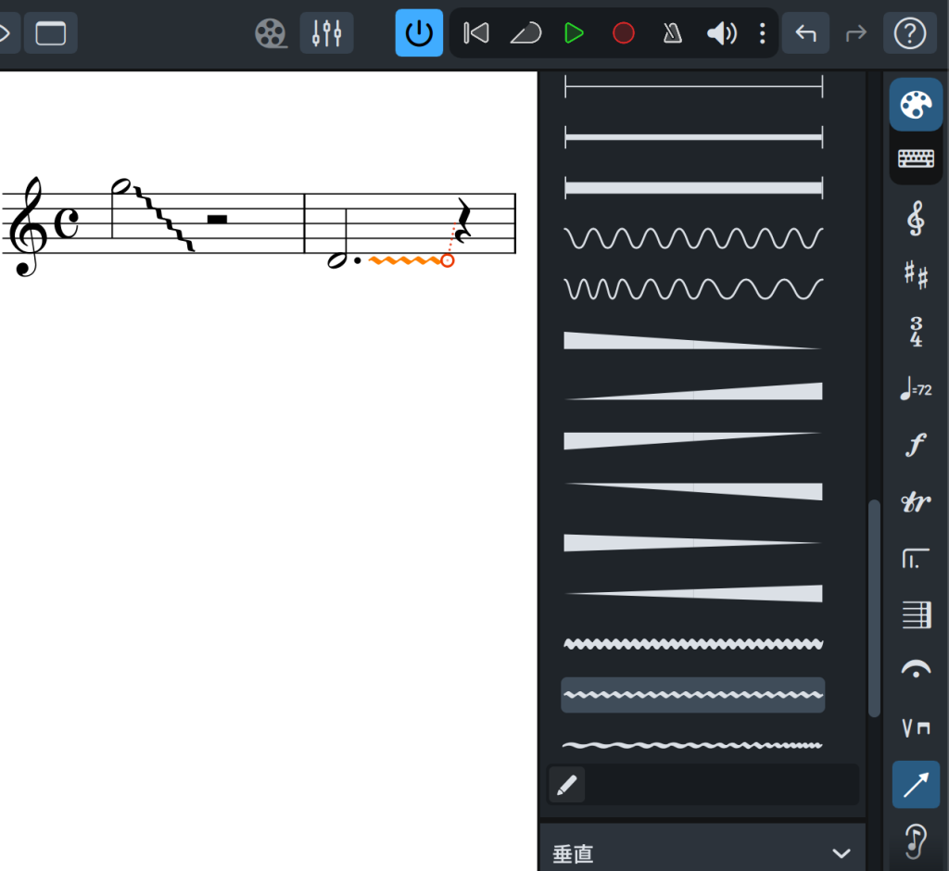Open the Holds and Pauses fermata panel
Viewport: 949px width, 871px height.
916,671
